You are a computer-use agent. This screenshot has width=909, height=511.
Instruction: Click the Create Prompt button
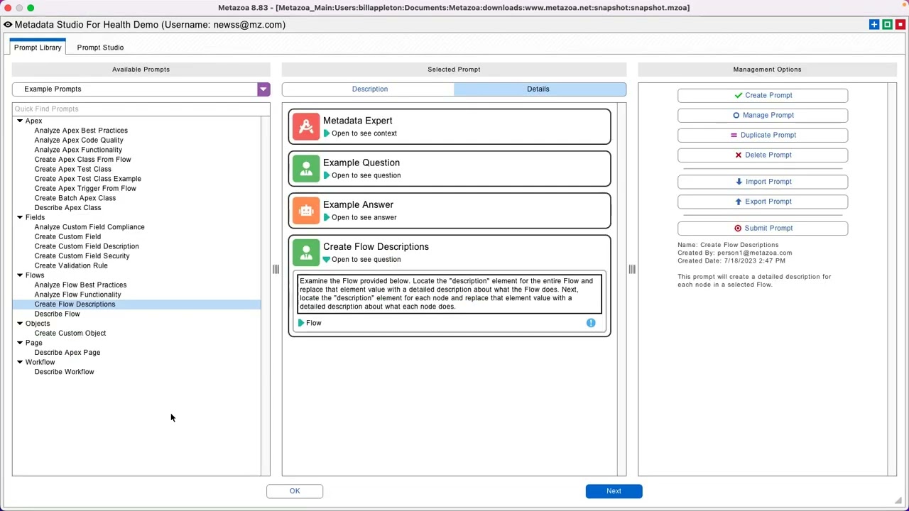click(x=763, y=95)
